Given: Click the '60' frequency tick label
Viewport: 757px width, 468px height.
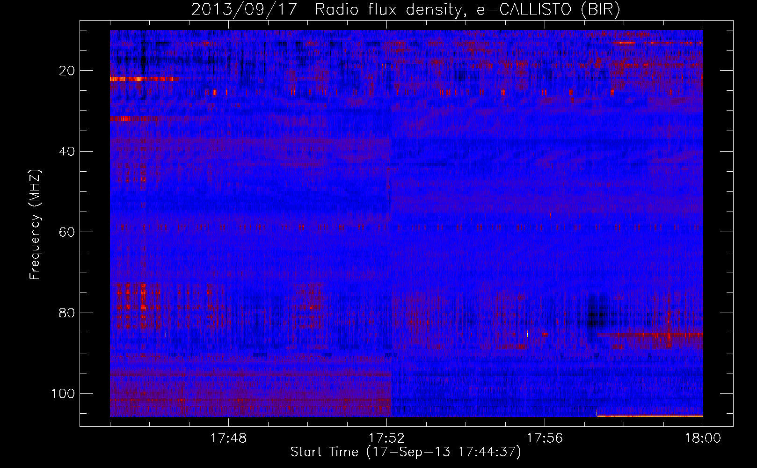Looking at the screenshot, I should (67, 232).
